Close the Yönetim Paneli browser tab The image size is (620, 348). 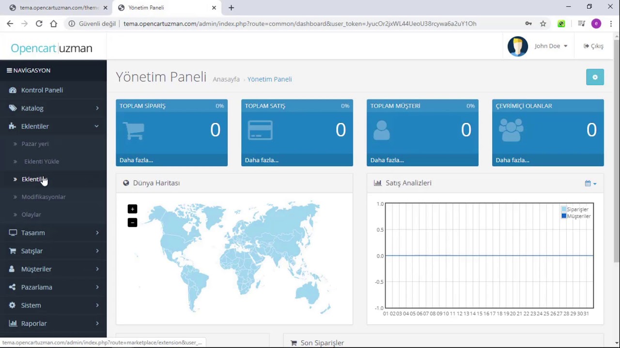click(214, 8)
